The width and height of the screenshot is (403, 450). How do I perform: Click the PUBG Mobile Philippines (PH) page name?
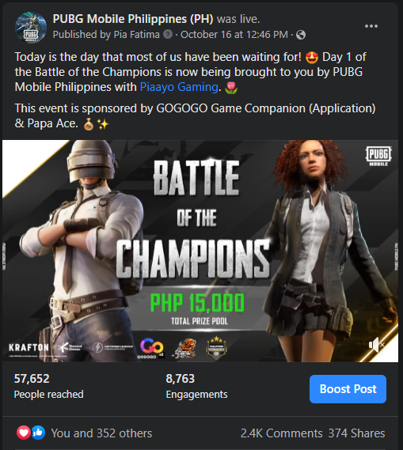[133, 19]
